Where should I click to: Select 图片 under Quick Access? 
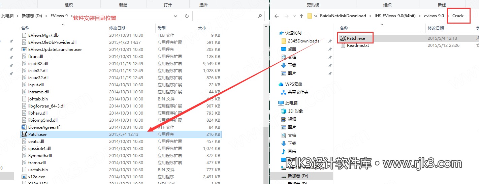pos(292,73)
